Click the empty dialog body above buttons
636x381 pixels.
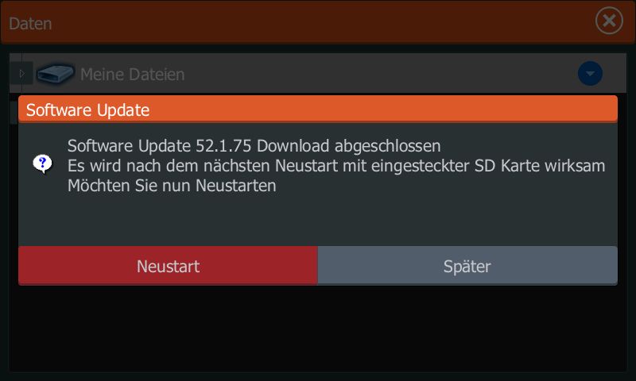[x=317, y=221]
